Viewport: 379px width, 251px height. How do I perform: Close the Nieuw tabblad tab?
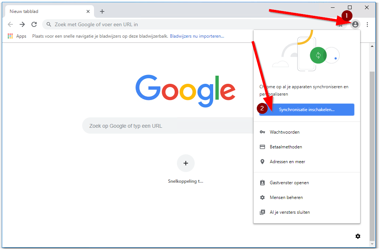88,11
